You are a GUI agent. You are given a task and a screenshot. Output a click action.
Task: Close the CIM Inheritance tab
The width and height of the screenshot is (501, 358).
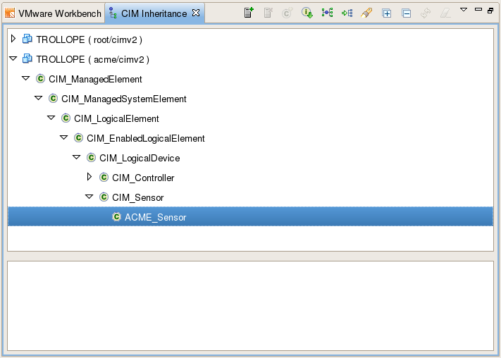coord(196,13)
